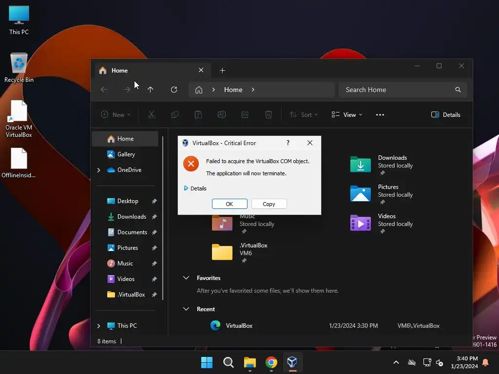Open Pictures in the sidebar

[x=127, y=248]
